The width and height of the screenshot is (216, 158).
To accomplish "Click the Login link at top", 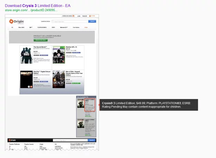I will coord(79,16).
